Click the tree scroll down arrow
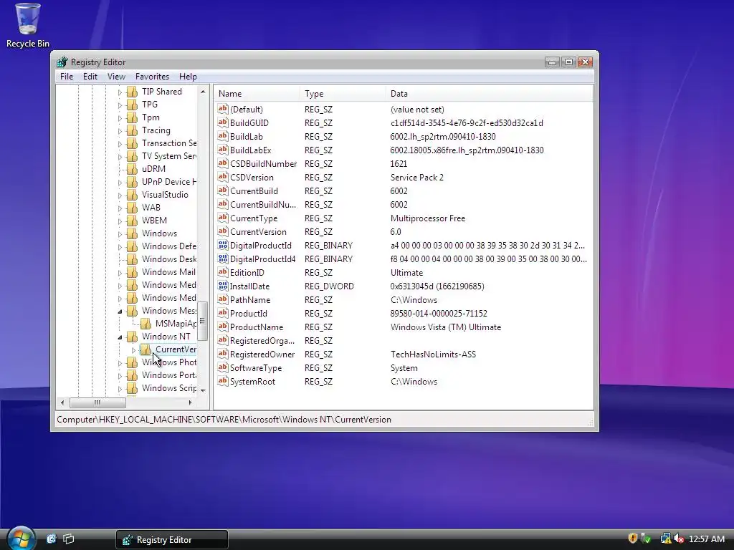Image resolution: width=734 pixels, height=550 pixels. [x=203, y=390]
